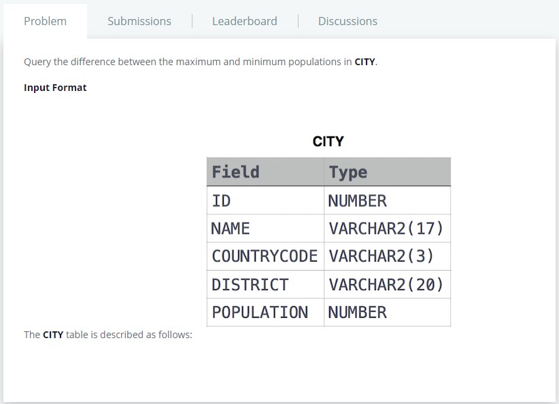This screenshot has height=404, width=559.
Task: Open the Leaderboard tab
Action: 244,21
